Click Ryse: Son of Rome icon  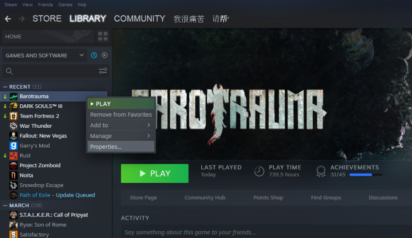[13, 225]
